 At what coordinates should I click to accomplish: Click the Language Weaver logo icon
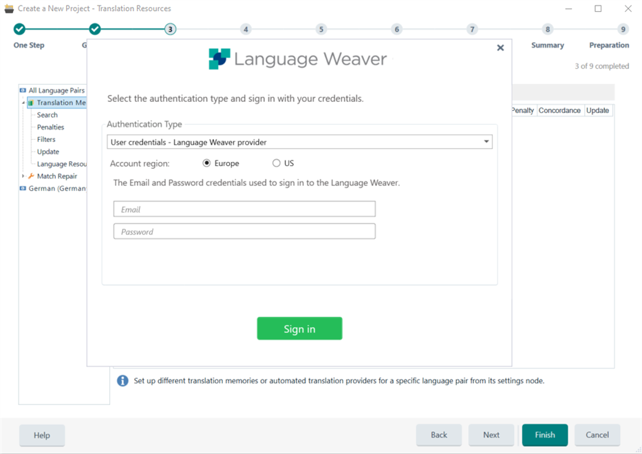pos(220,59)
